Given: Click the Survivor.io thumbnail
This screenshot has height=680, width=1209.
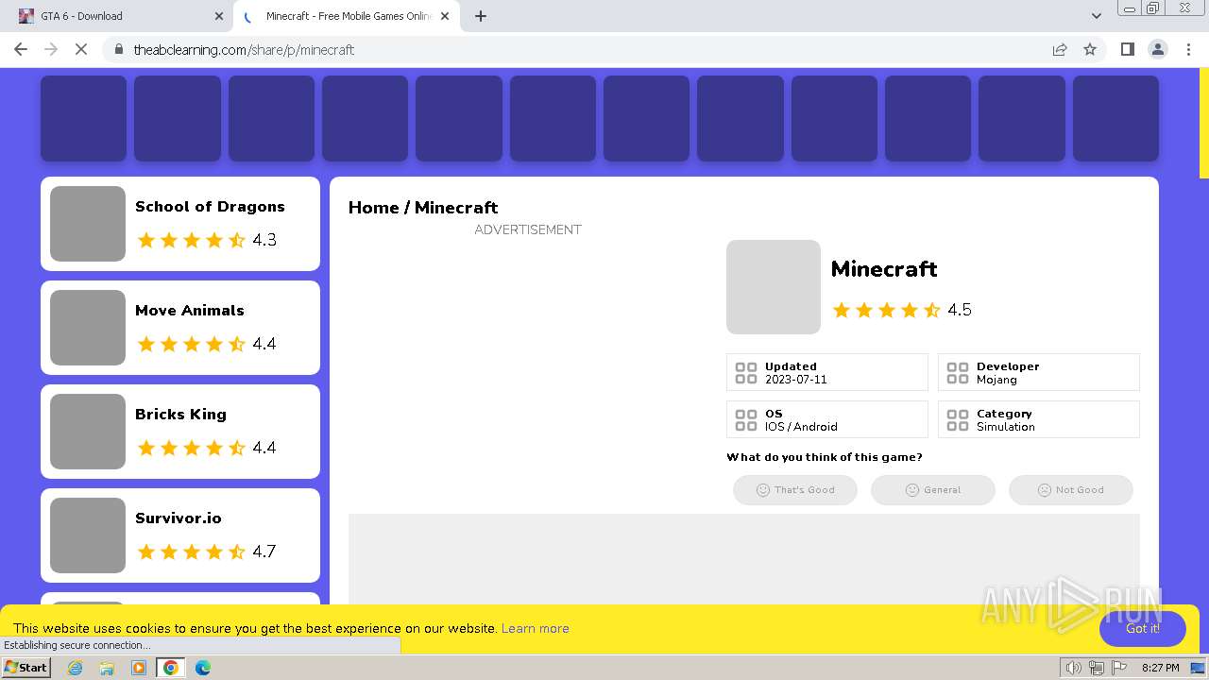Looking at the screenshot, I should [88, 535].
